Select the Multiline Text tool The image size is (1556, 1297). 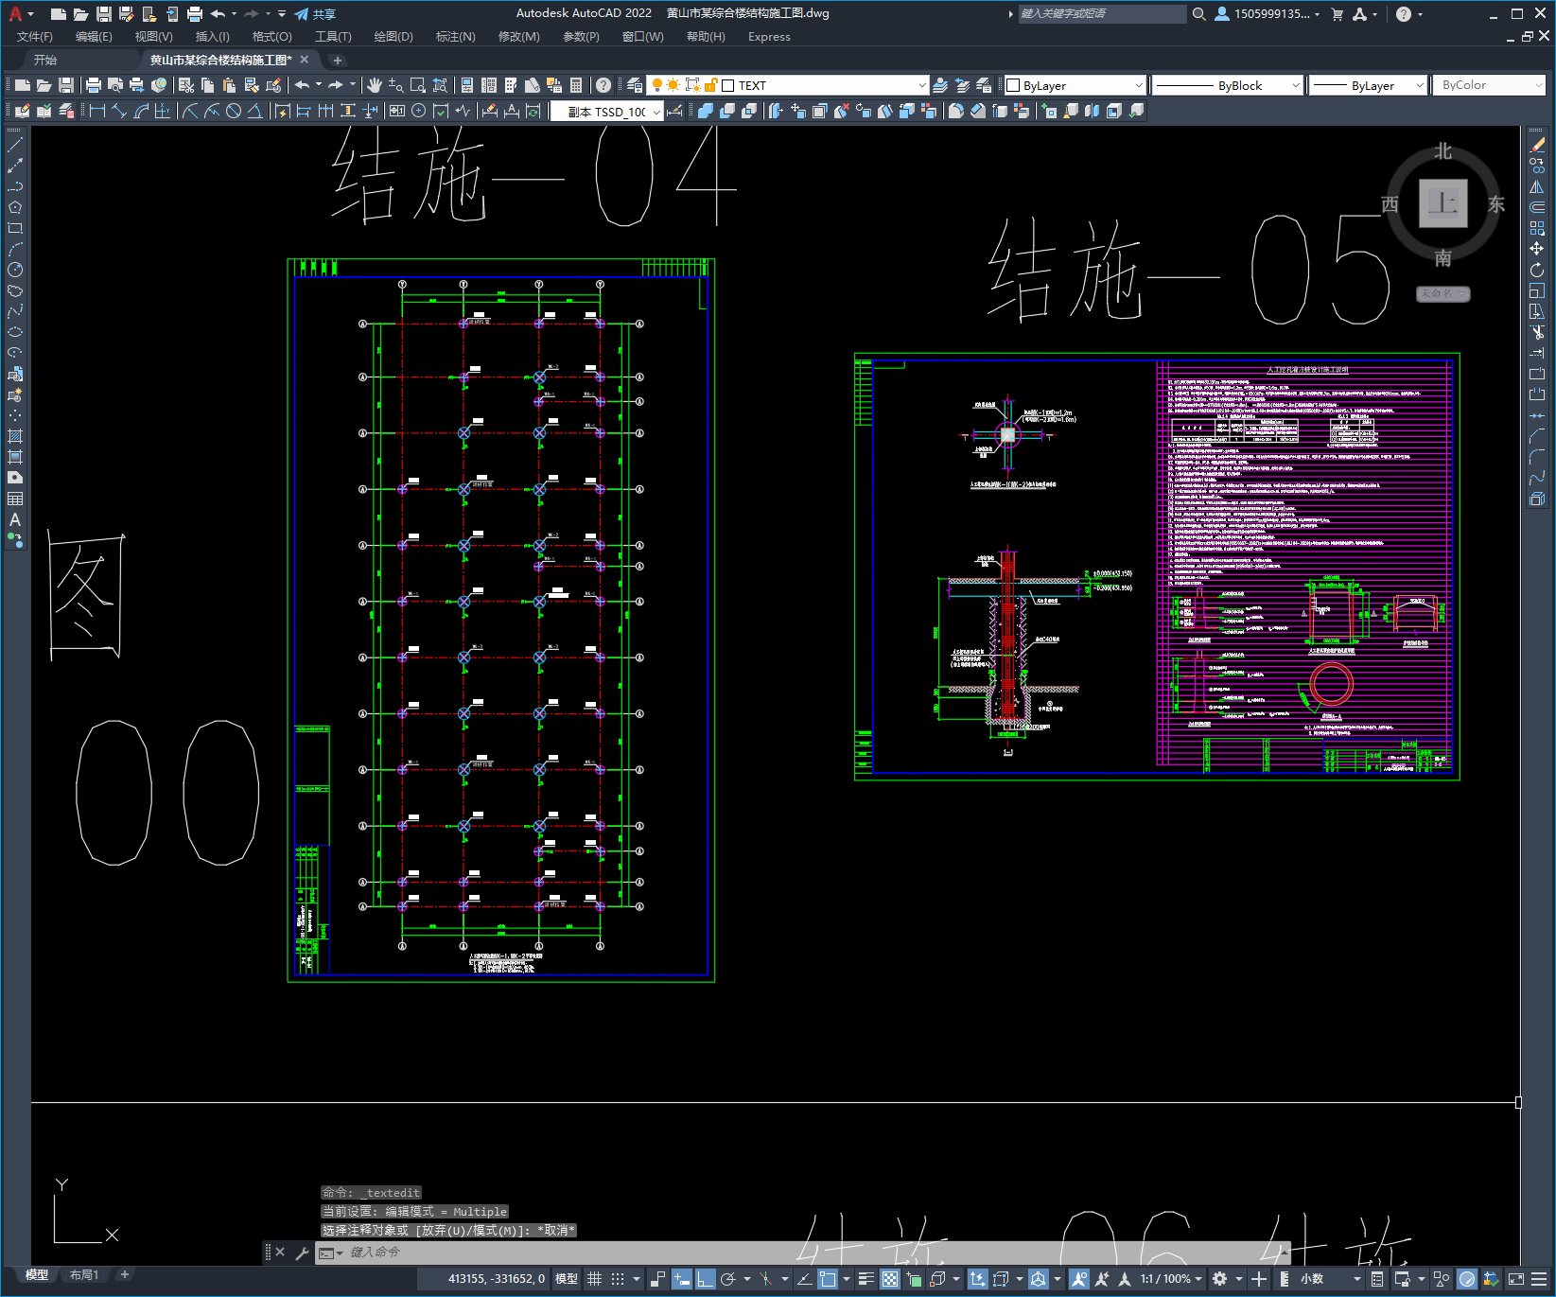coord(15,519)
